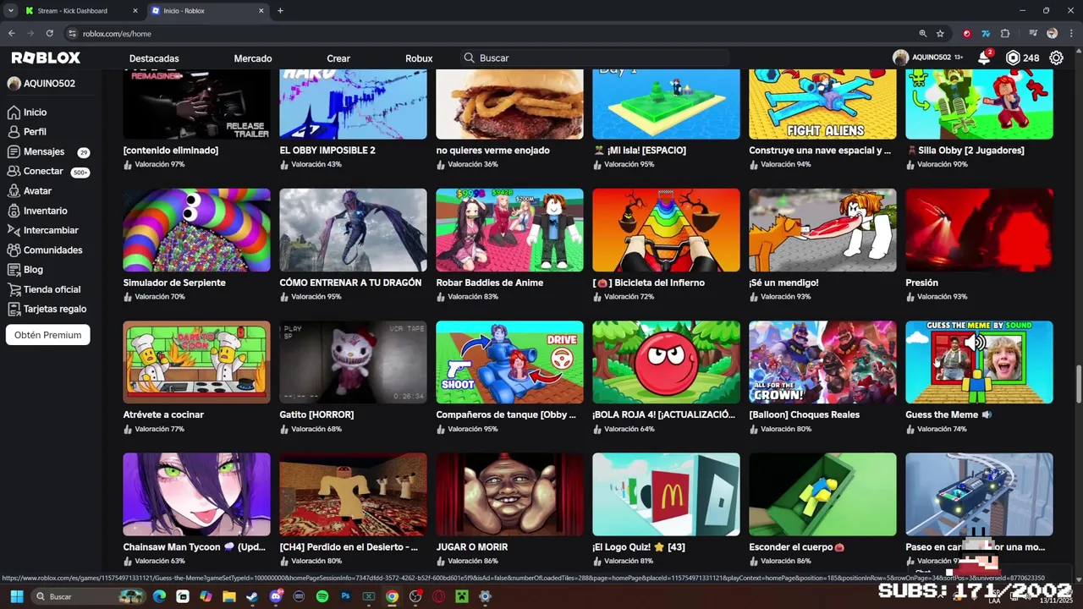This screenshot has width=1083, height=609.
Task: Close the Inicio - Roblox tab
Action: [261, 11]
